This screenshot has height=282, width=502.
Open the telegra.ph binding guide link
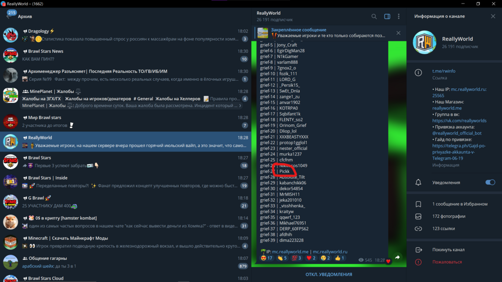pyautogui.click(x=459, y=152)
